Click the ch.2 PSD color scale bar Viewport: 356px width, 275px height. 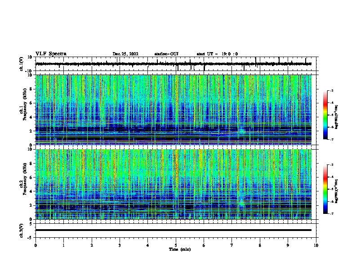[325, 189]
